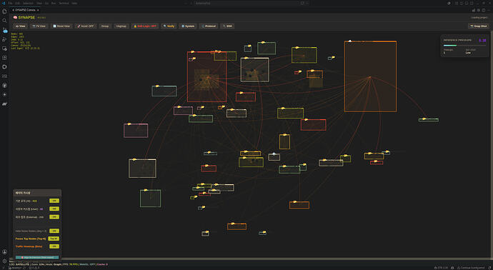Open the Explorer view in activity bar
This screenshot has height=270, width=493.
(x=4, y=11)
